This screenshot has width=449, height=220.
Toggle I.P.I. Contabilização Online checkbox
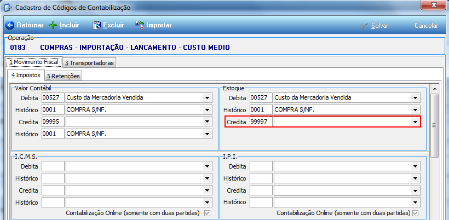pyautogui.click(x=415, y=213)
